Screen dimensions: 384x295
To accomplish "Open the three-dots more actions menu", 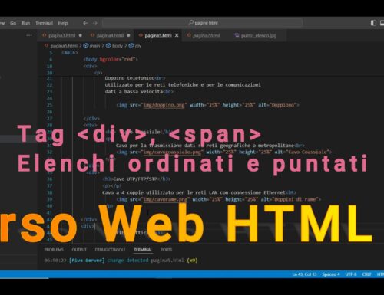I will click(29, 35).
